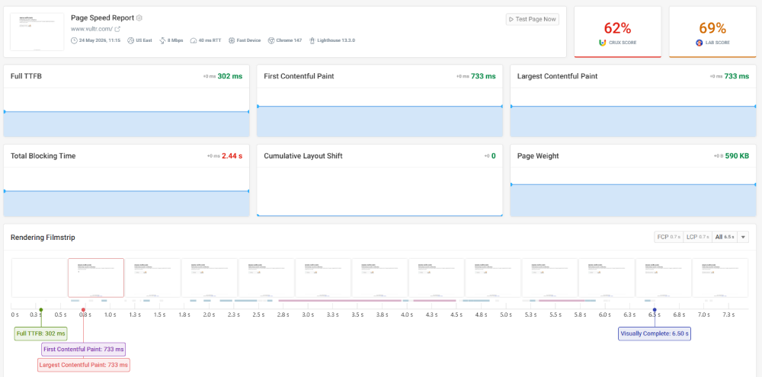This screenshot has width=762, height=377.
Task: Open the Full TTFB metric card
Action: click(126, 101)
